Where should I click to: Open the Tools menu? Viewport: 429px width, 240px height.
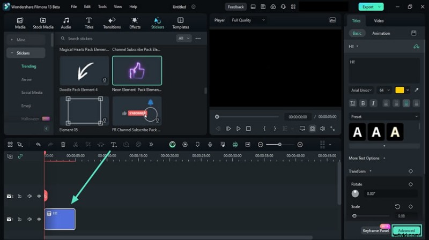click(102, 7)
